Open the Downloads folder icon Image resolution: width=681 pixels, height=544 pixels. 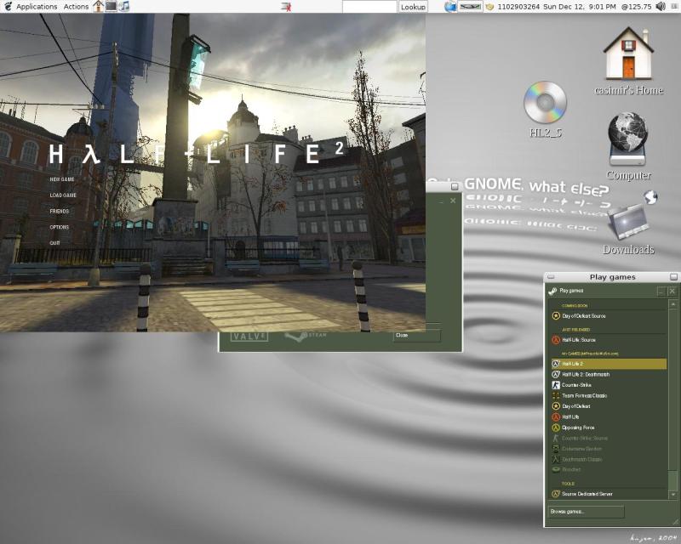click(x=628, y=223)
